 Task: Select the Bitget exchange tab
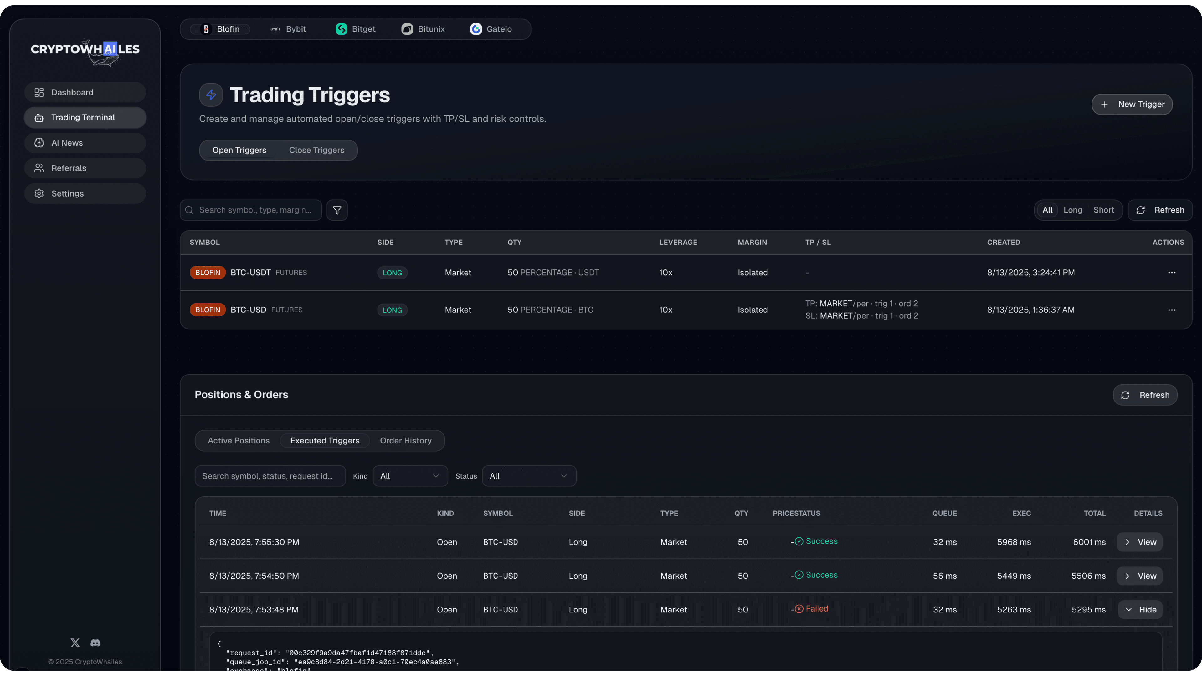pos(356,29)
